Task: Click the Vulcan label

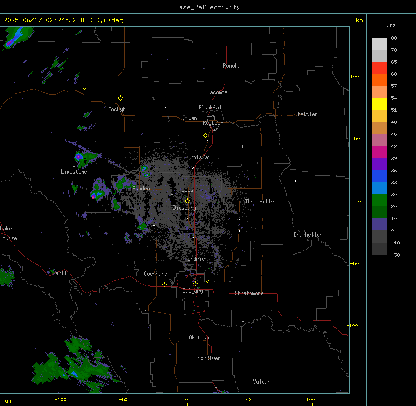Action: click(262, 382)
